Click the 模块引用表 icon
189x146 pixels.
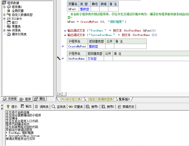coord(9,34)
